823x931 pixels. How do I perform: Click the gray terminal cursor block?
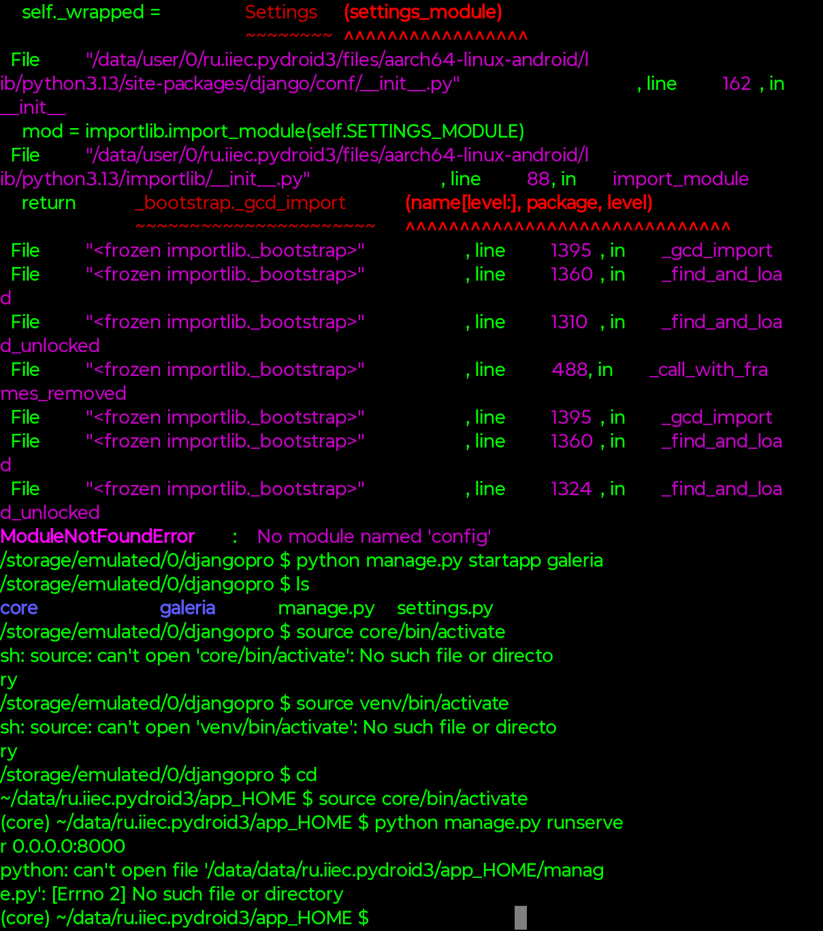[x=521, y=917]
